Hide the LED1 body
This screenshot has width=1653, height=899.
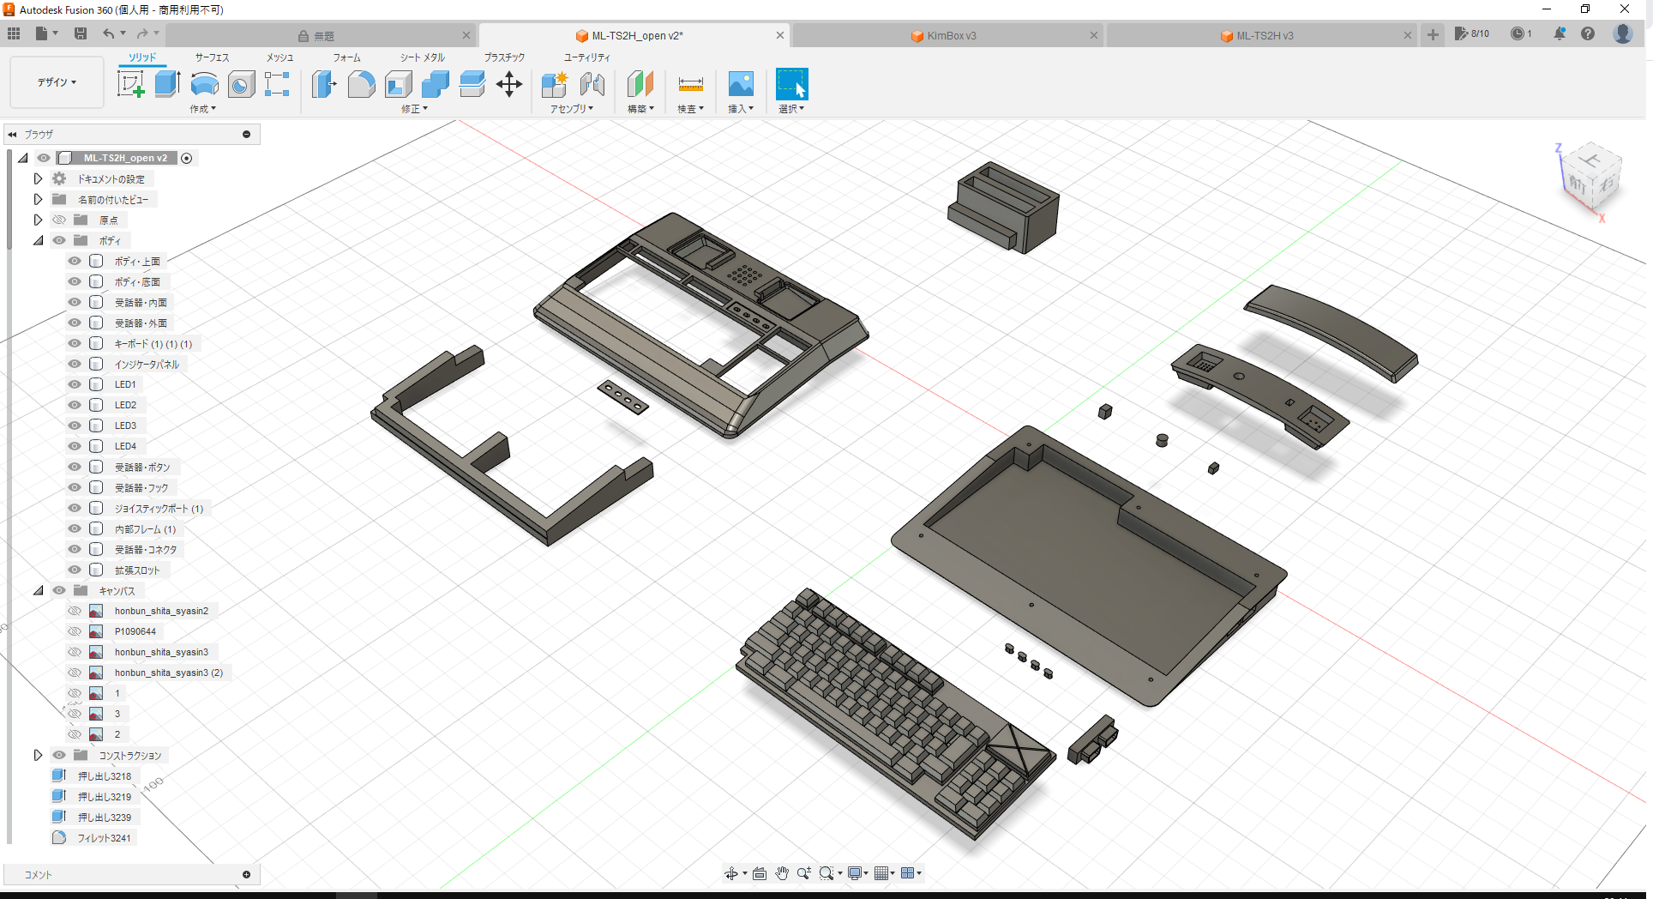click(x=75, y=384)
